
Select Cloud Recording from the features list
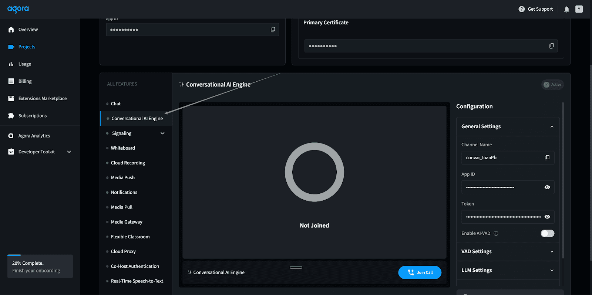click(x=128, y=163)
